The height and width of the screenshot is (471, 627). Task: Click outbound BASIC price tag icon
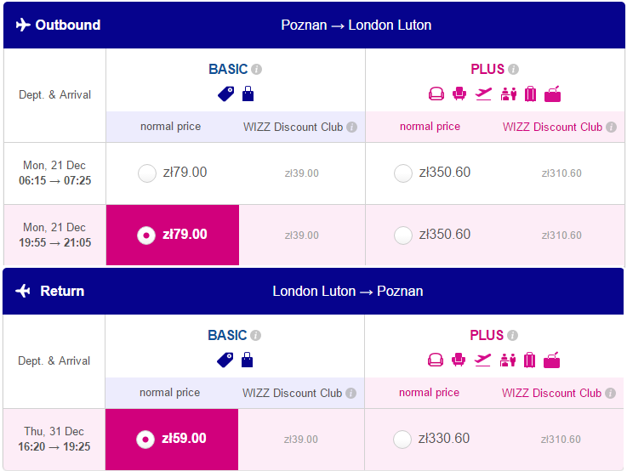pos(226,94)
